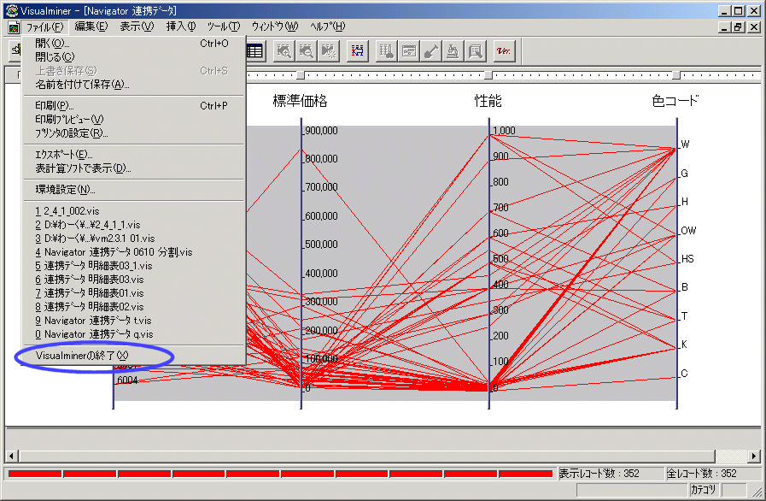
Task: Click the ruler handle above 標準価格 axis
Action: click(301, 75)
